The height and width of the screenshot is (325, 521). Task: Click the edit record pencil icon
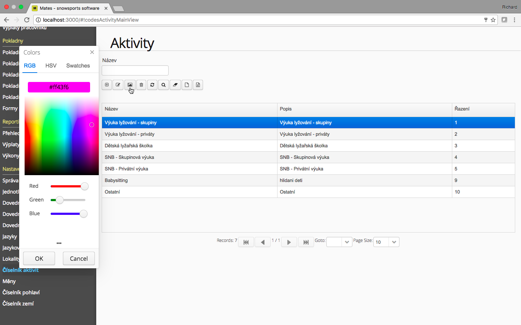click(118, 85)
